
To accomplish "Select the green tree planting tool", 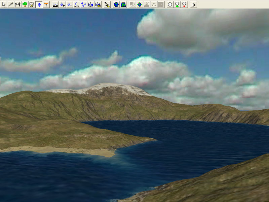I will click(25, 4).
